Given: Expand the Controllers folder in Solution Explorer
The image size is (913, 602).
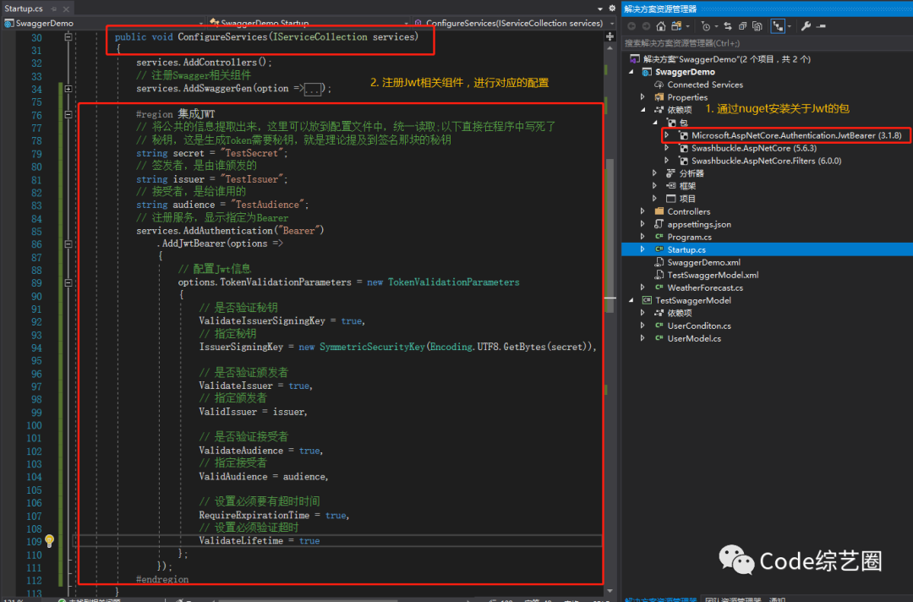Looking at the screenshot, I should (x=644, y=211).
